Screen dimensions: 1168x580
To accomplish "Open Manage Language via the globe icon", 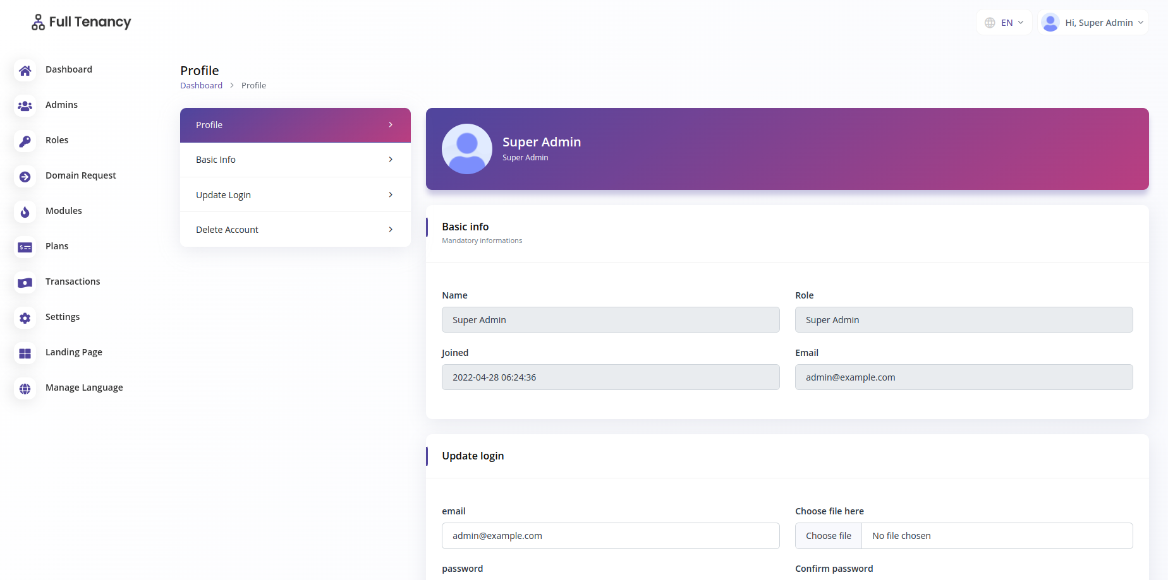I will click(x=25, y=389).
